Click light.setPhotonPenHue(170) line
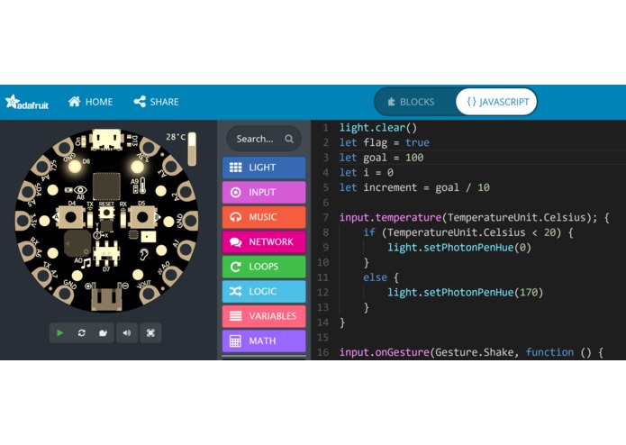Image resolution: width=626 pixels, height=445 pixels. [x=465, y=292]
